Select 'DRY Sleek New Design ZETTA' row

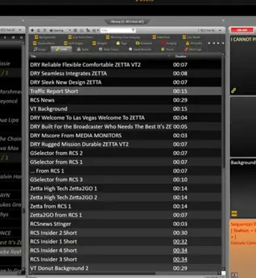click(x=125, y=82)
